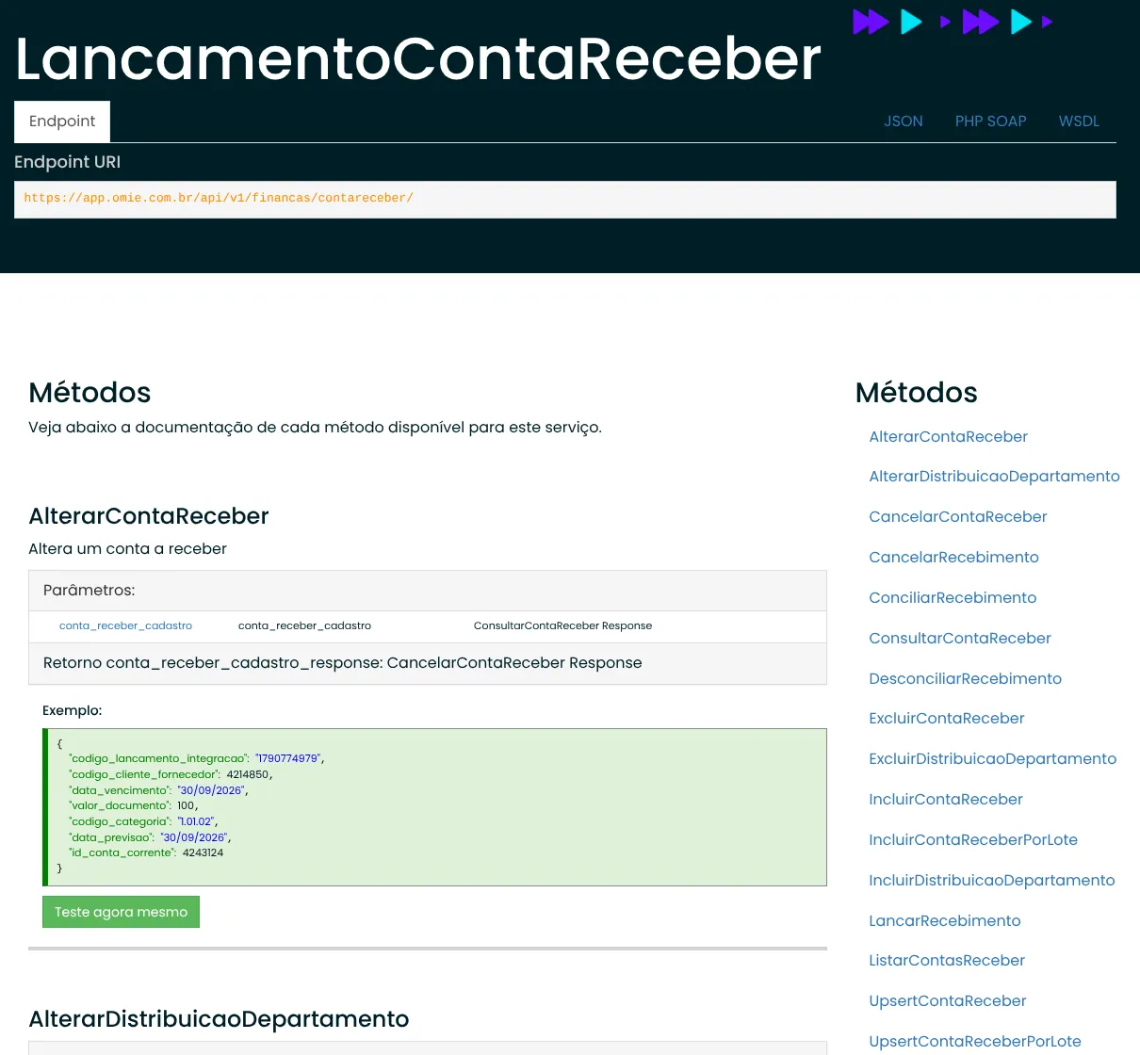The image size is (1140, 1055).
Task: Click the "1790774979" value in example
Action: 287,758
